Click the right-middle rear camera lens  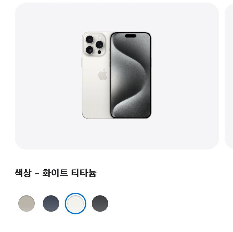[99, 45]
